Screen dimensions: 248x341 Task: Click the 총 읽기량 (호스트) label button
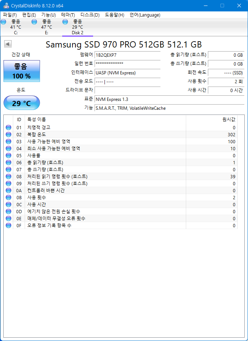tap(188, 55)
